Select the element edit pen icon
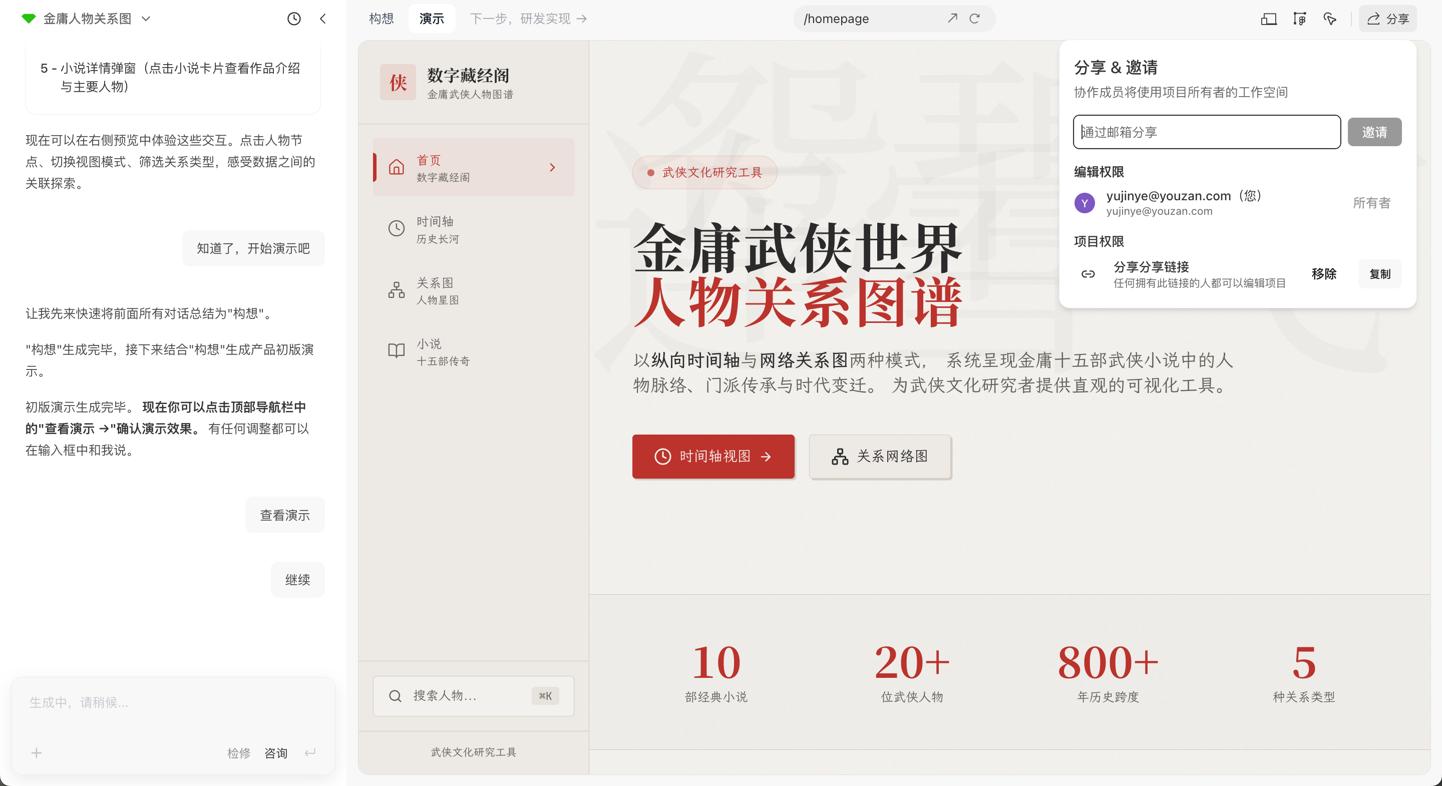The height and width of the screenshot is (786, 1442). (x=1299, y=19)
